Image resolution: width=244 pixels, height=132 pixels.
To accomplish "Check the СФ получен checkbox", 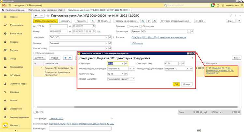I will [x=141, y=26].
